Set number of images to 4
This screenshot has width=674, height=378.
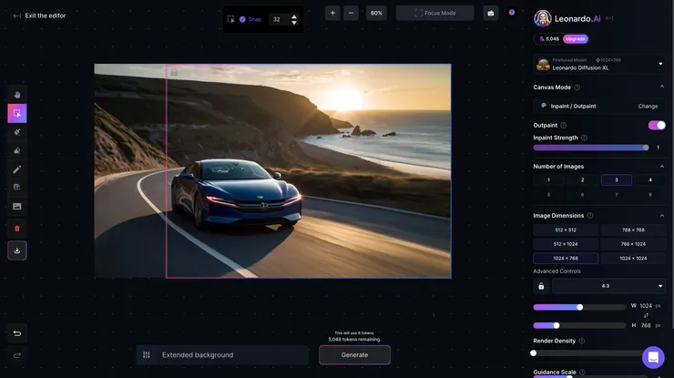tap(649, 180)
